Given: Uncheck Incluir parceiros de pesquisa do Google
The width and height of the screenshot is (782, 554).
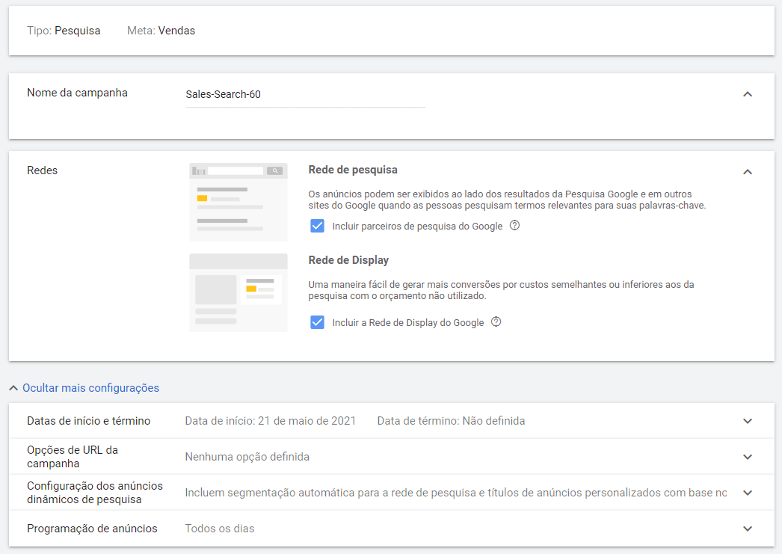Looking at the screenshot, I should pos(317,226).
